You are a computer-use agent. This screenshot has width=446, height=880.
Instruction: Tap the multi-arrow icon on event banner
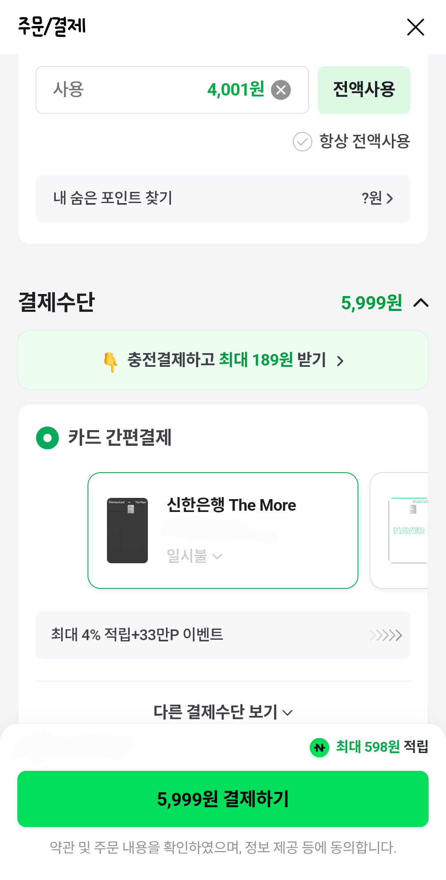coord(386,635)
